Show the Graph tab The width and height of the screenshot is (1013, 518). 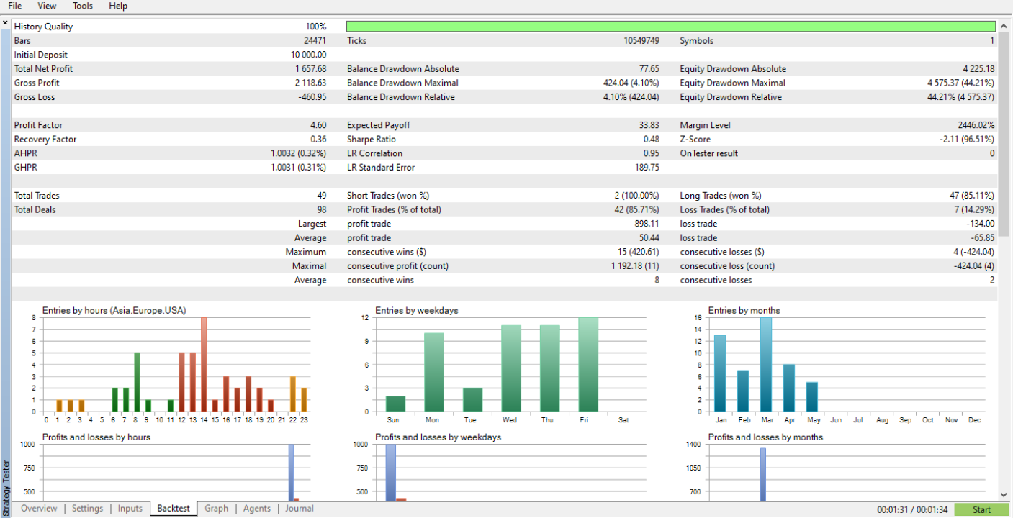click(216, 509)
